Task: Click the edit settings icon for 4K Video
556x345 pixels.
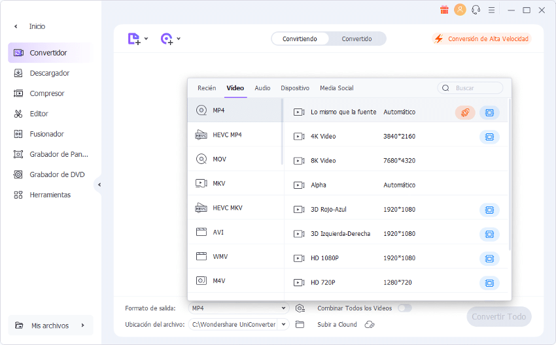Action: point(489,137)
